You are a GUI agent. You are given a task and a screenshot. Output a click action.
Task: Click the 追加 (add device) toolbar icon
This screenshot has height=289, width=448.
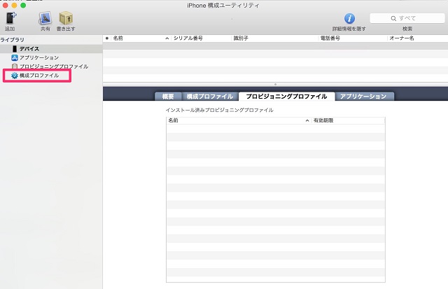pyautogui.click(x=11, y=18)
